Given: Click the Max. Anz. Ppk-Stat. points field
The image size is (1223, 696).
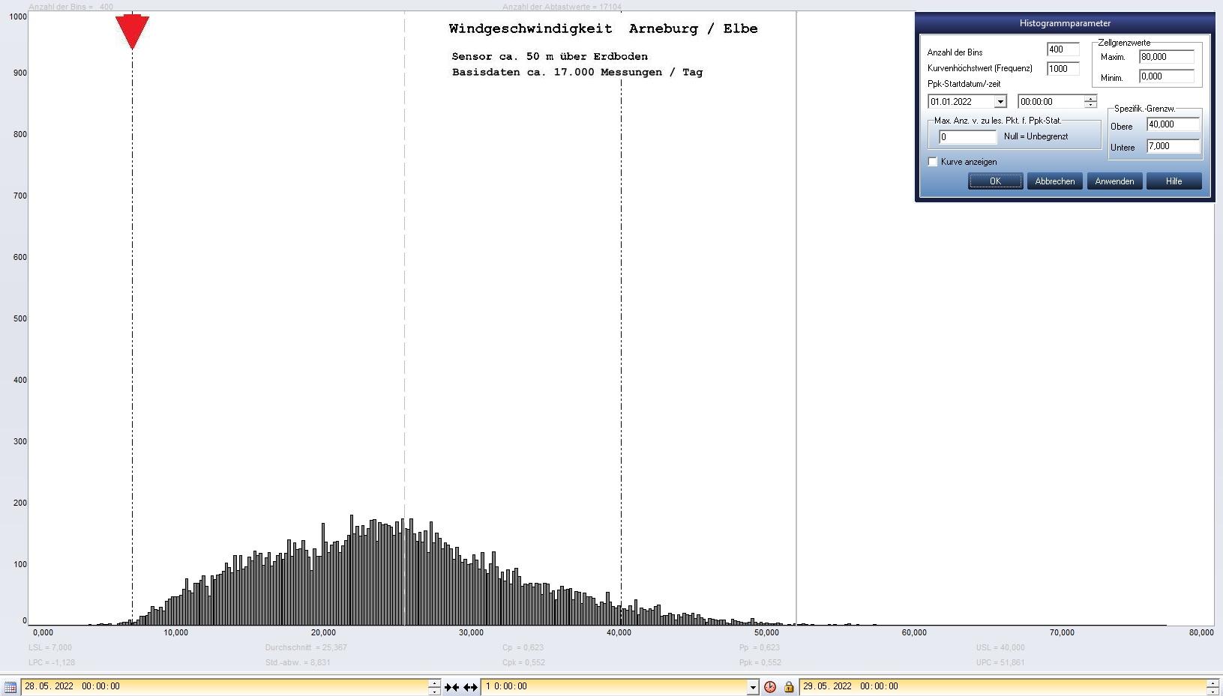Looking at the screenshot, I should point(967,137).
